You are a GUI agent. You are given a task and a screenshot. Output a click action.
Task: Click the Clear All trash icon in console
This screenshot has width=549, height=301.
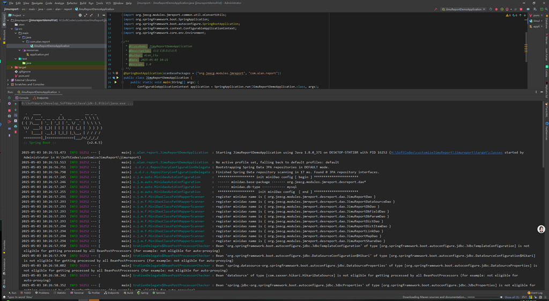coord(16,132)
